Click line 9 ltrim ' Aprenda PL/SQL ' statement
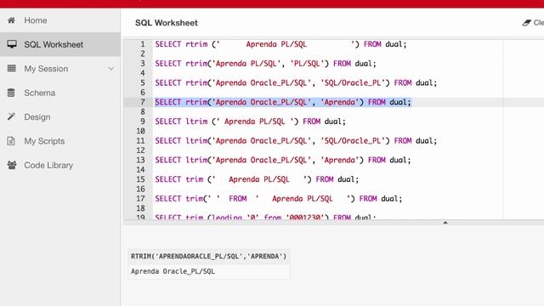The image size is (544, 306). 250,122
